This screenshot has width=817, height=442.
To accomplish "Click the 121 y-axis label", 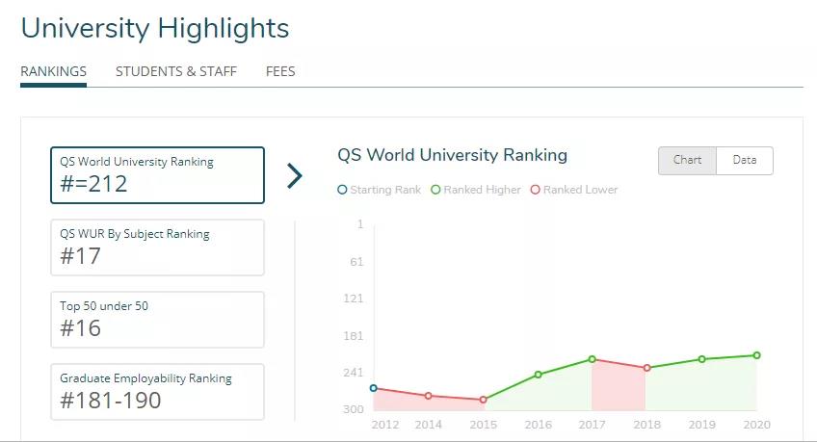I will pyautogui.click(x=354, y=299).
